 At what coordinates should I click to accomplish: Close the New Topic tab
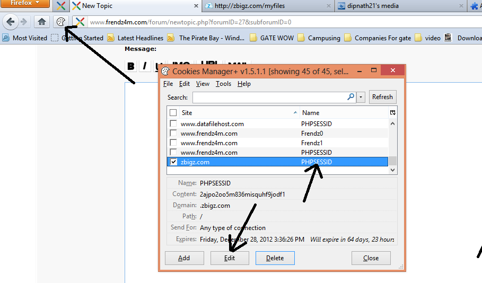point(196,6)
